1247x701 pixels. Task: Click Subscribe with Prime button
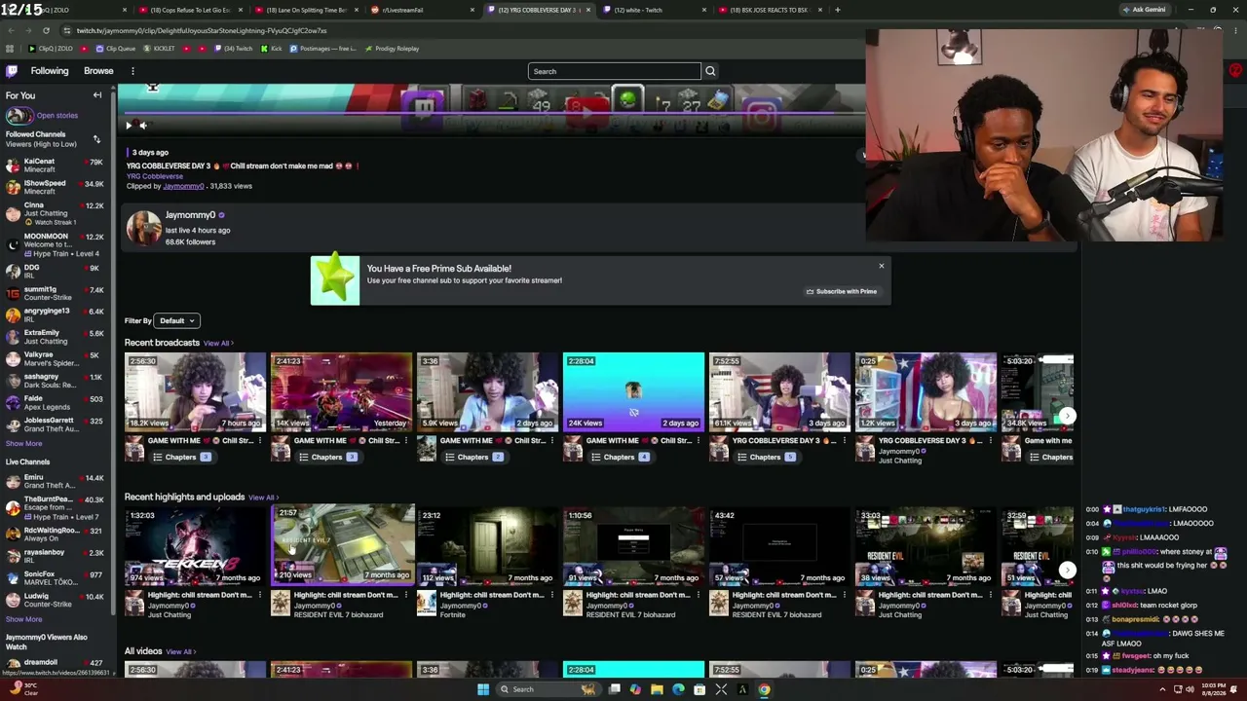tap(842, 291)
